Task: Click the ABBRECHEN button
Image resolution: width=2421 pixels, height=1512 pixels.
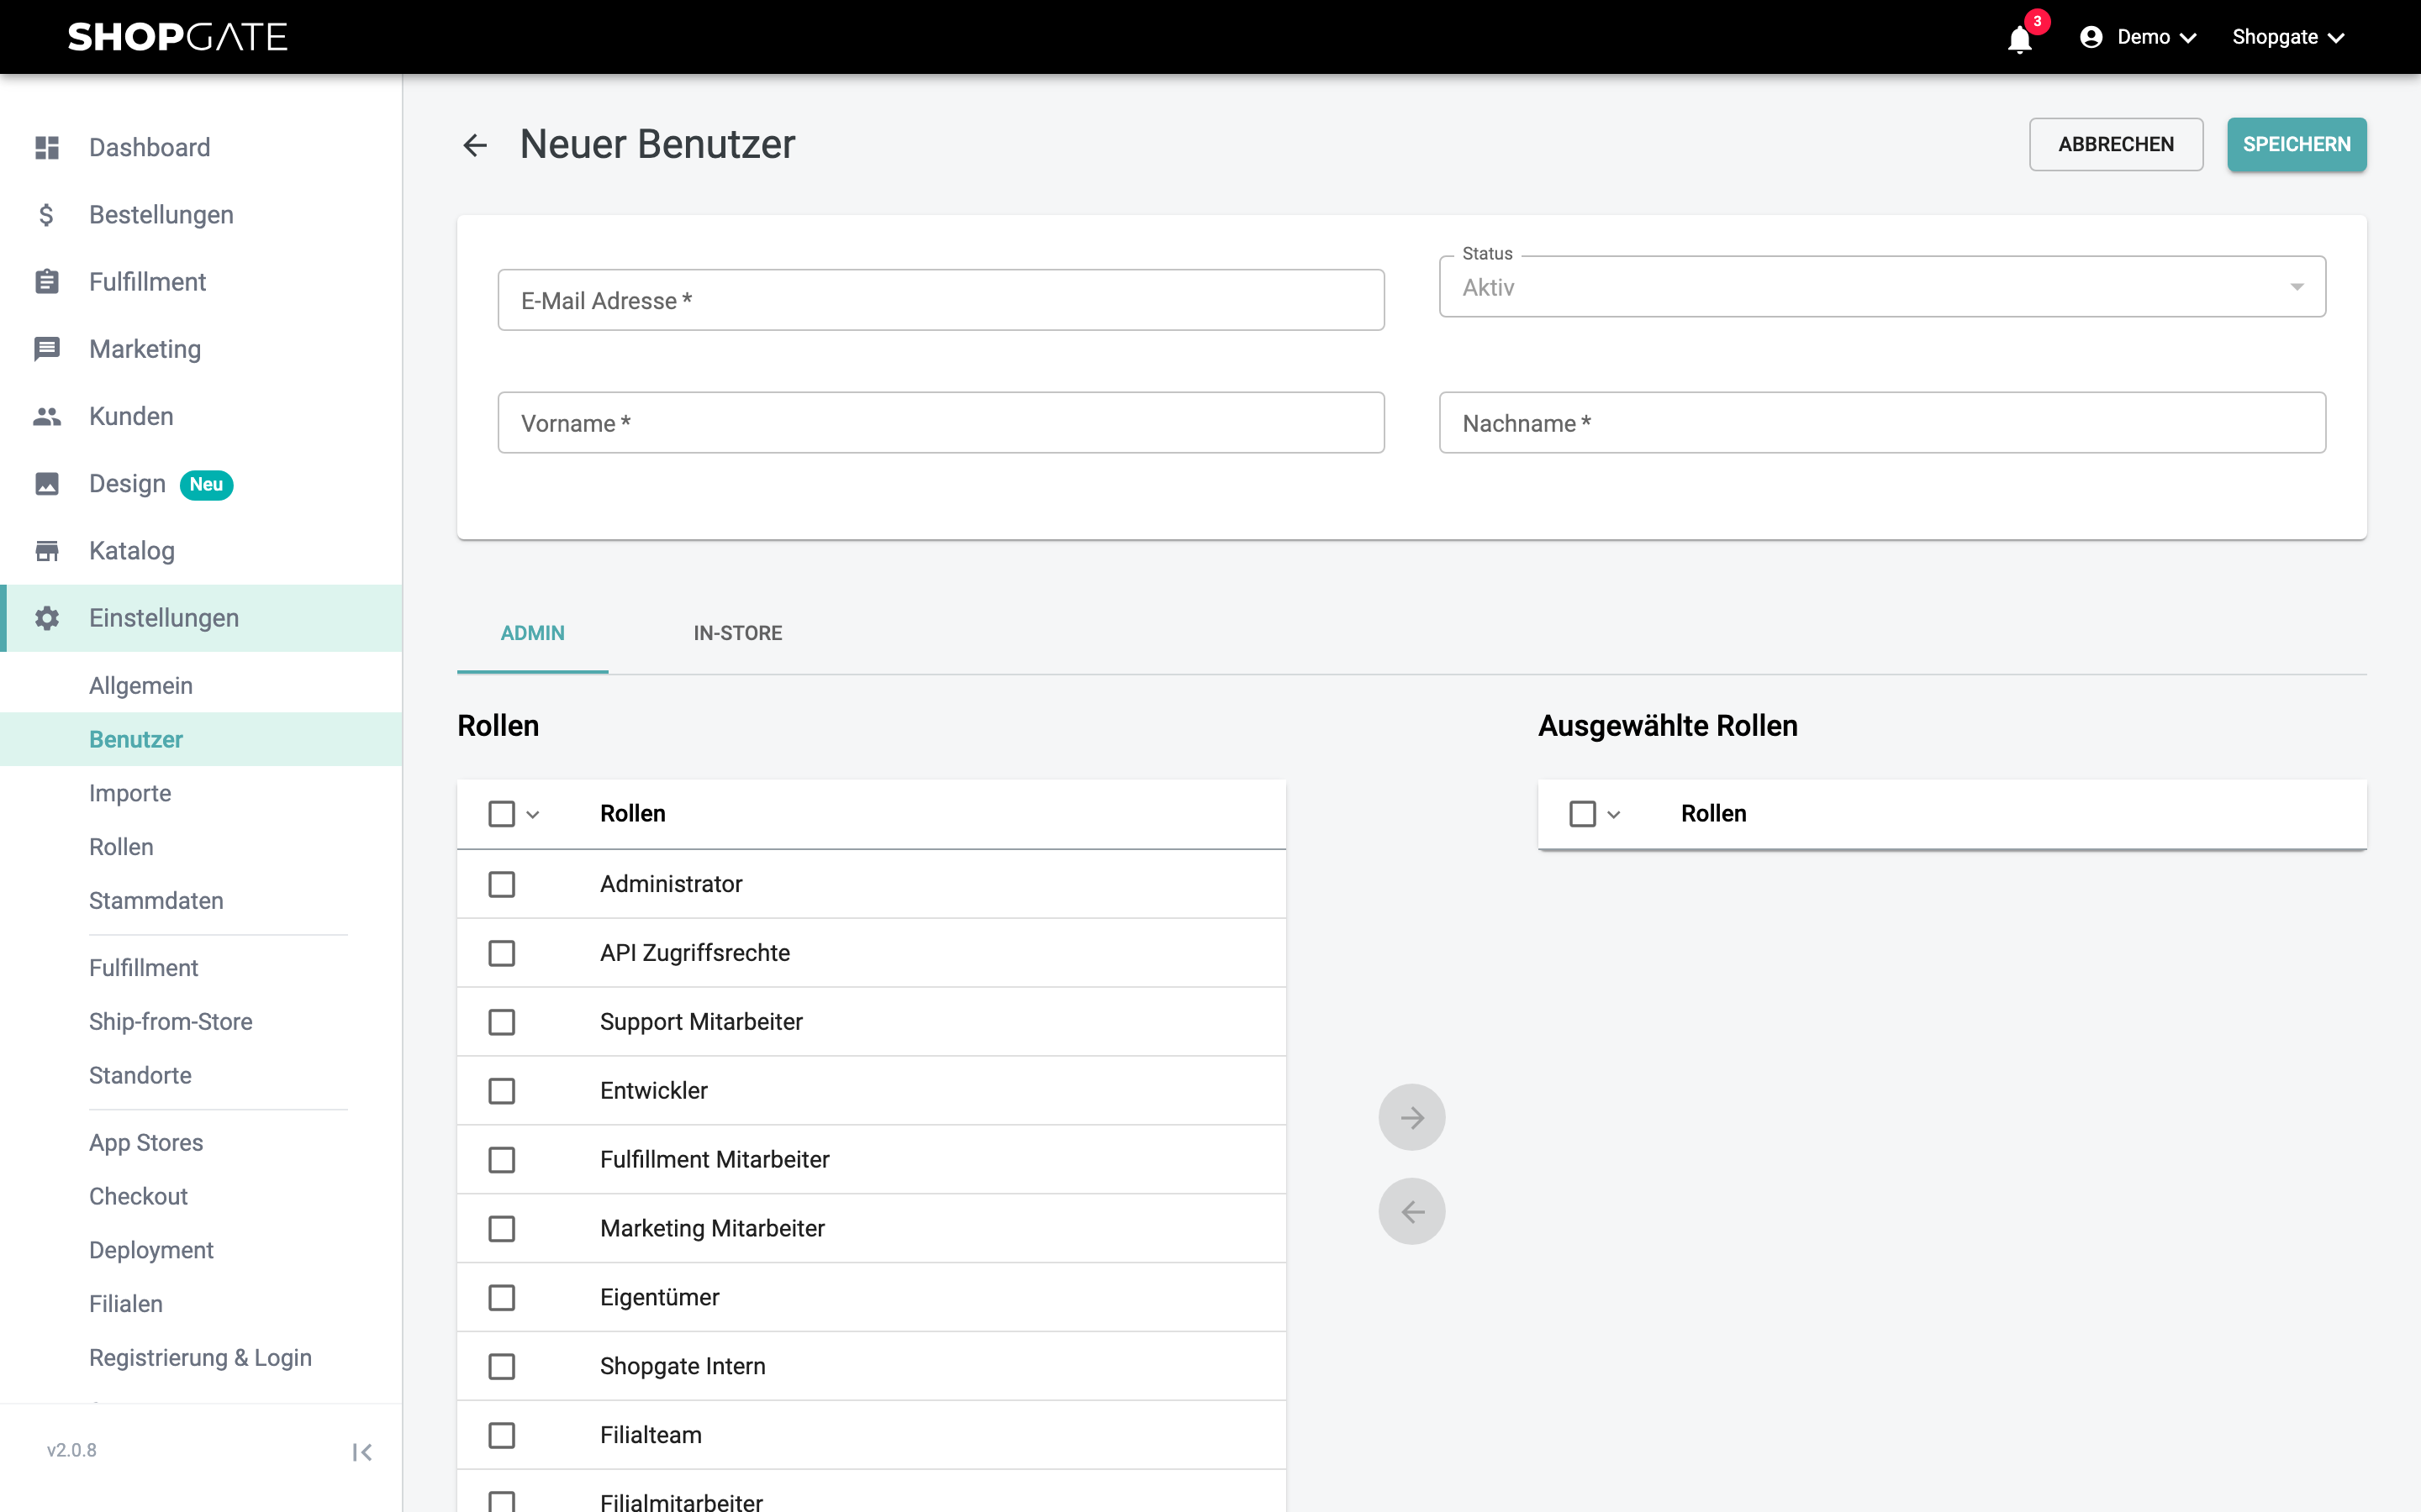Action: 2116,144
